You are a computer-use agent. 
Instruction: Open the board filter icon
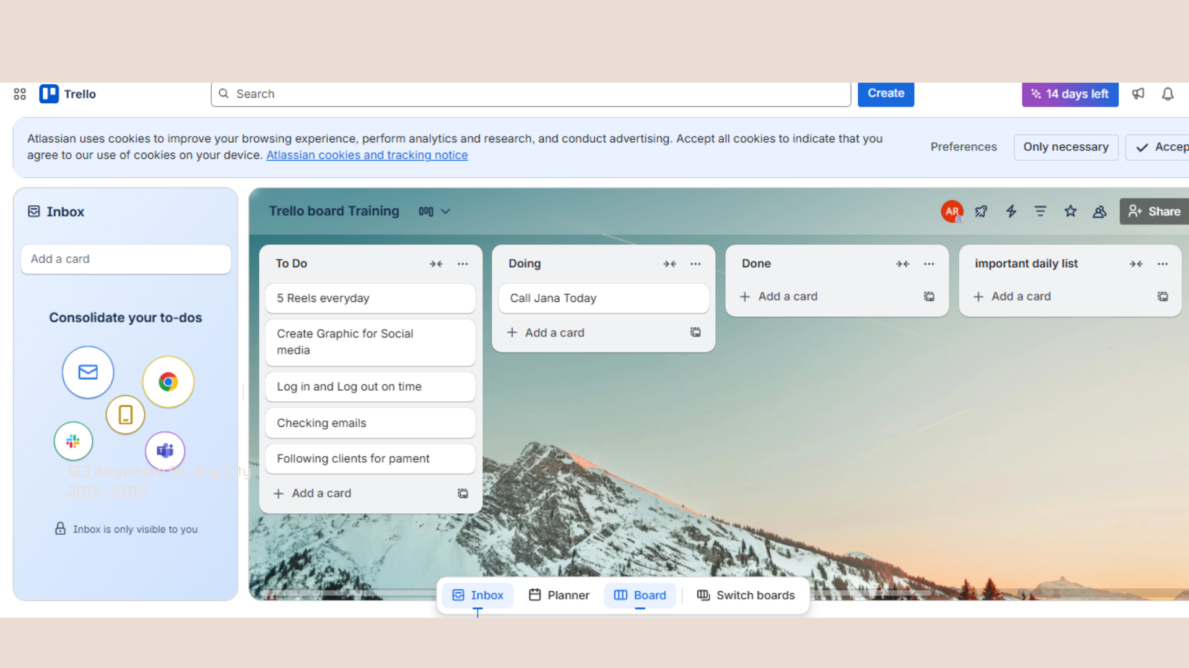(1040, 212)
